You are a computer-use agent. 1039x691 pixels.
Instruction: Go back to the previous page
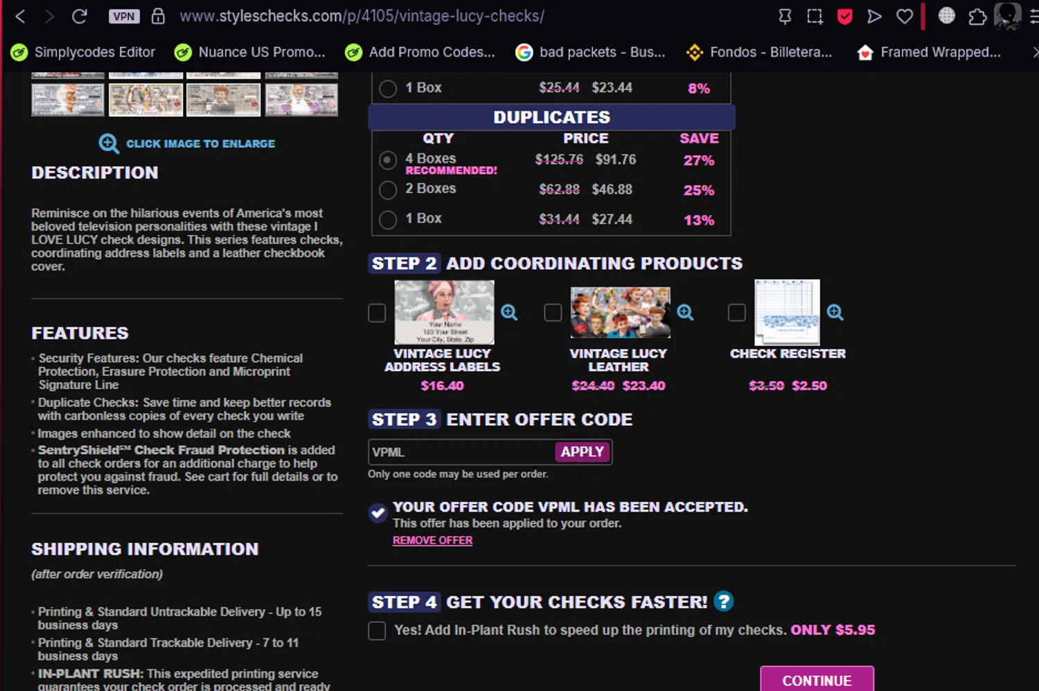[20, 16]
